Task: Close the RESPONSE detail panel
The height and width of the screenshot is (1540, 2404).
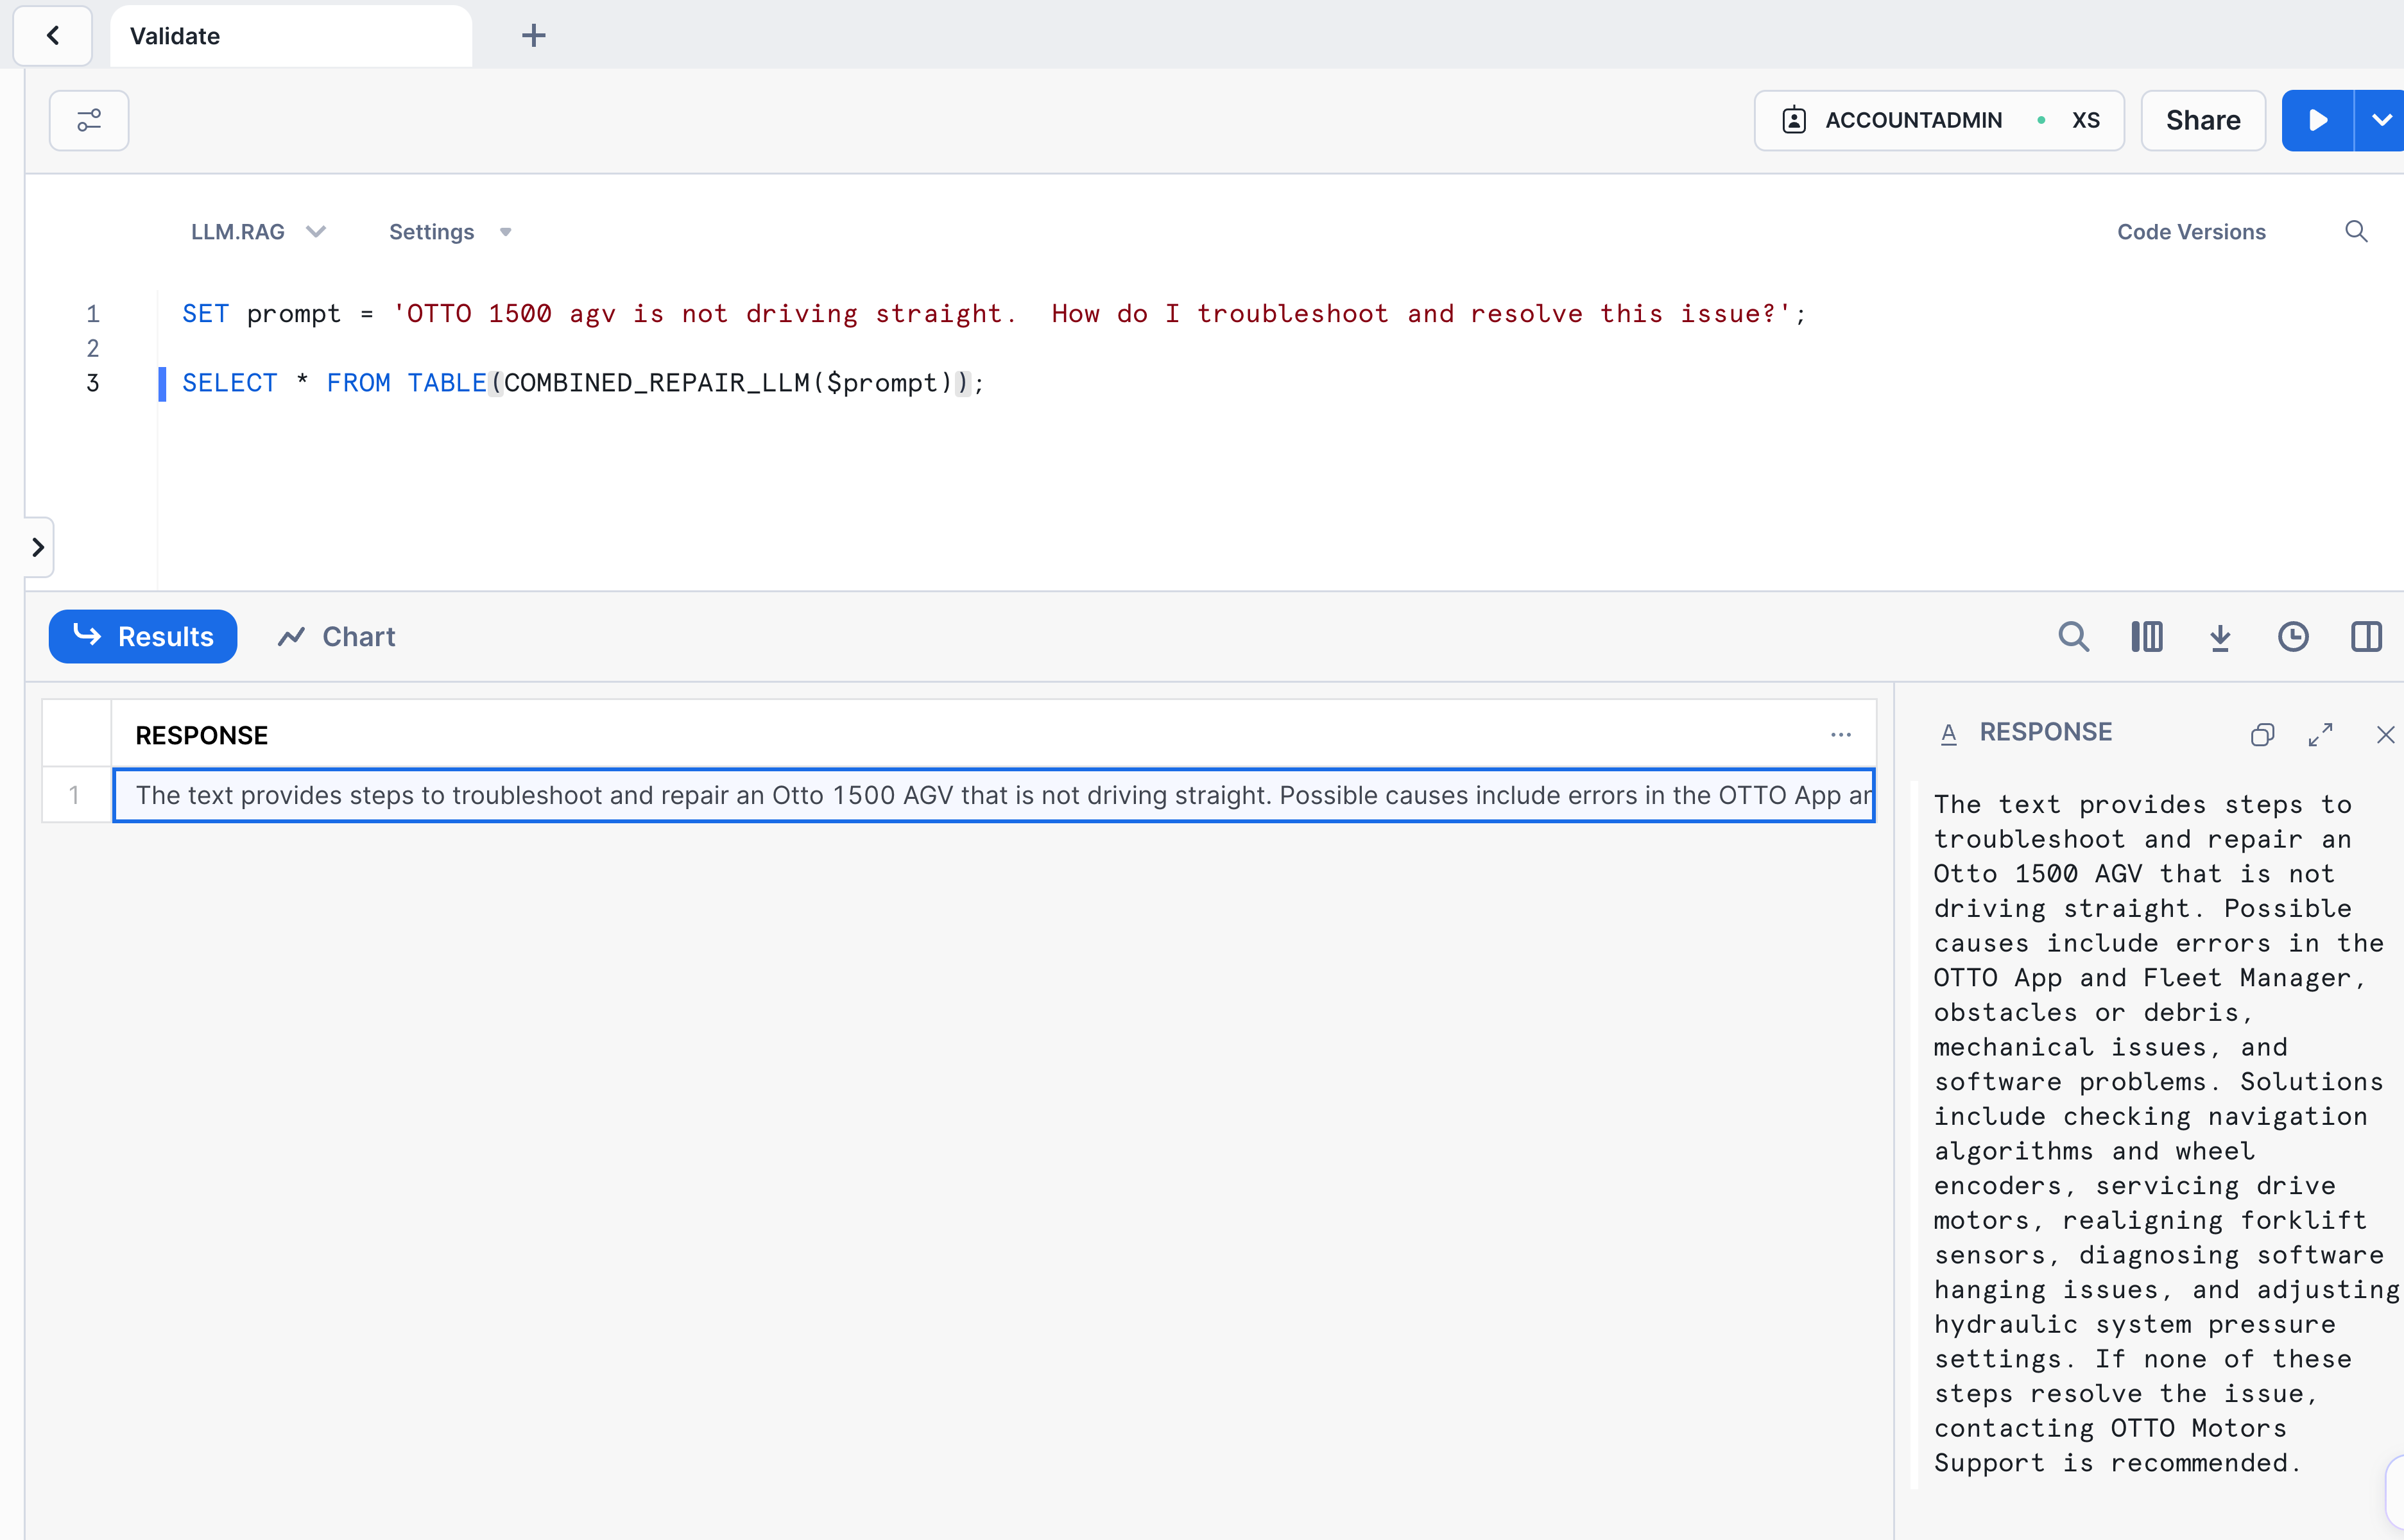Action: [2385, 735]
